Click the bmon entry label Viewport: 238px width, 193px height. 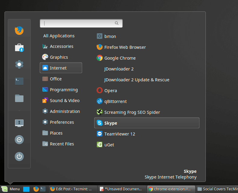[x=110, y=36]
